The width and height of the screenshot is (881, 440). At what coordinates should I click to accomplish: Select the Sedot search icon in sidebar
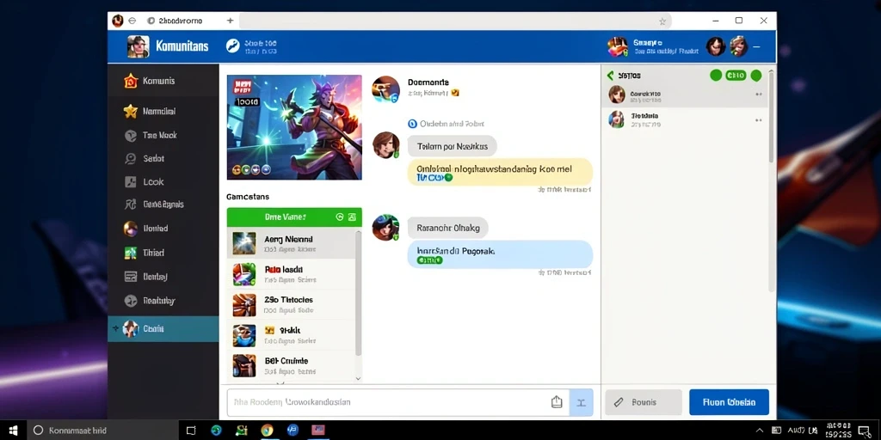coord(131,159)
